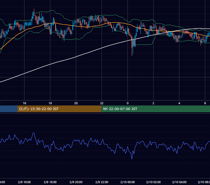The image size is (210, 185).
Task: Click the 22 label on price chart time axis
Action: coord(102,103)
